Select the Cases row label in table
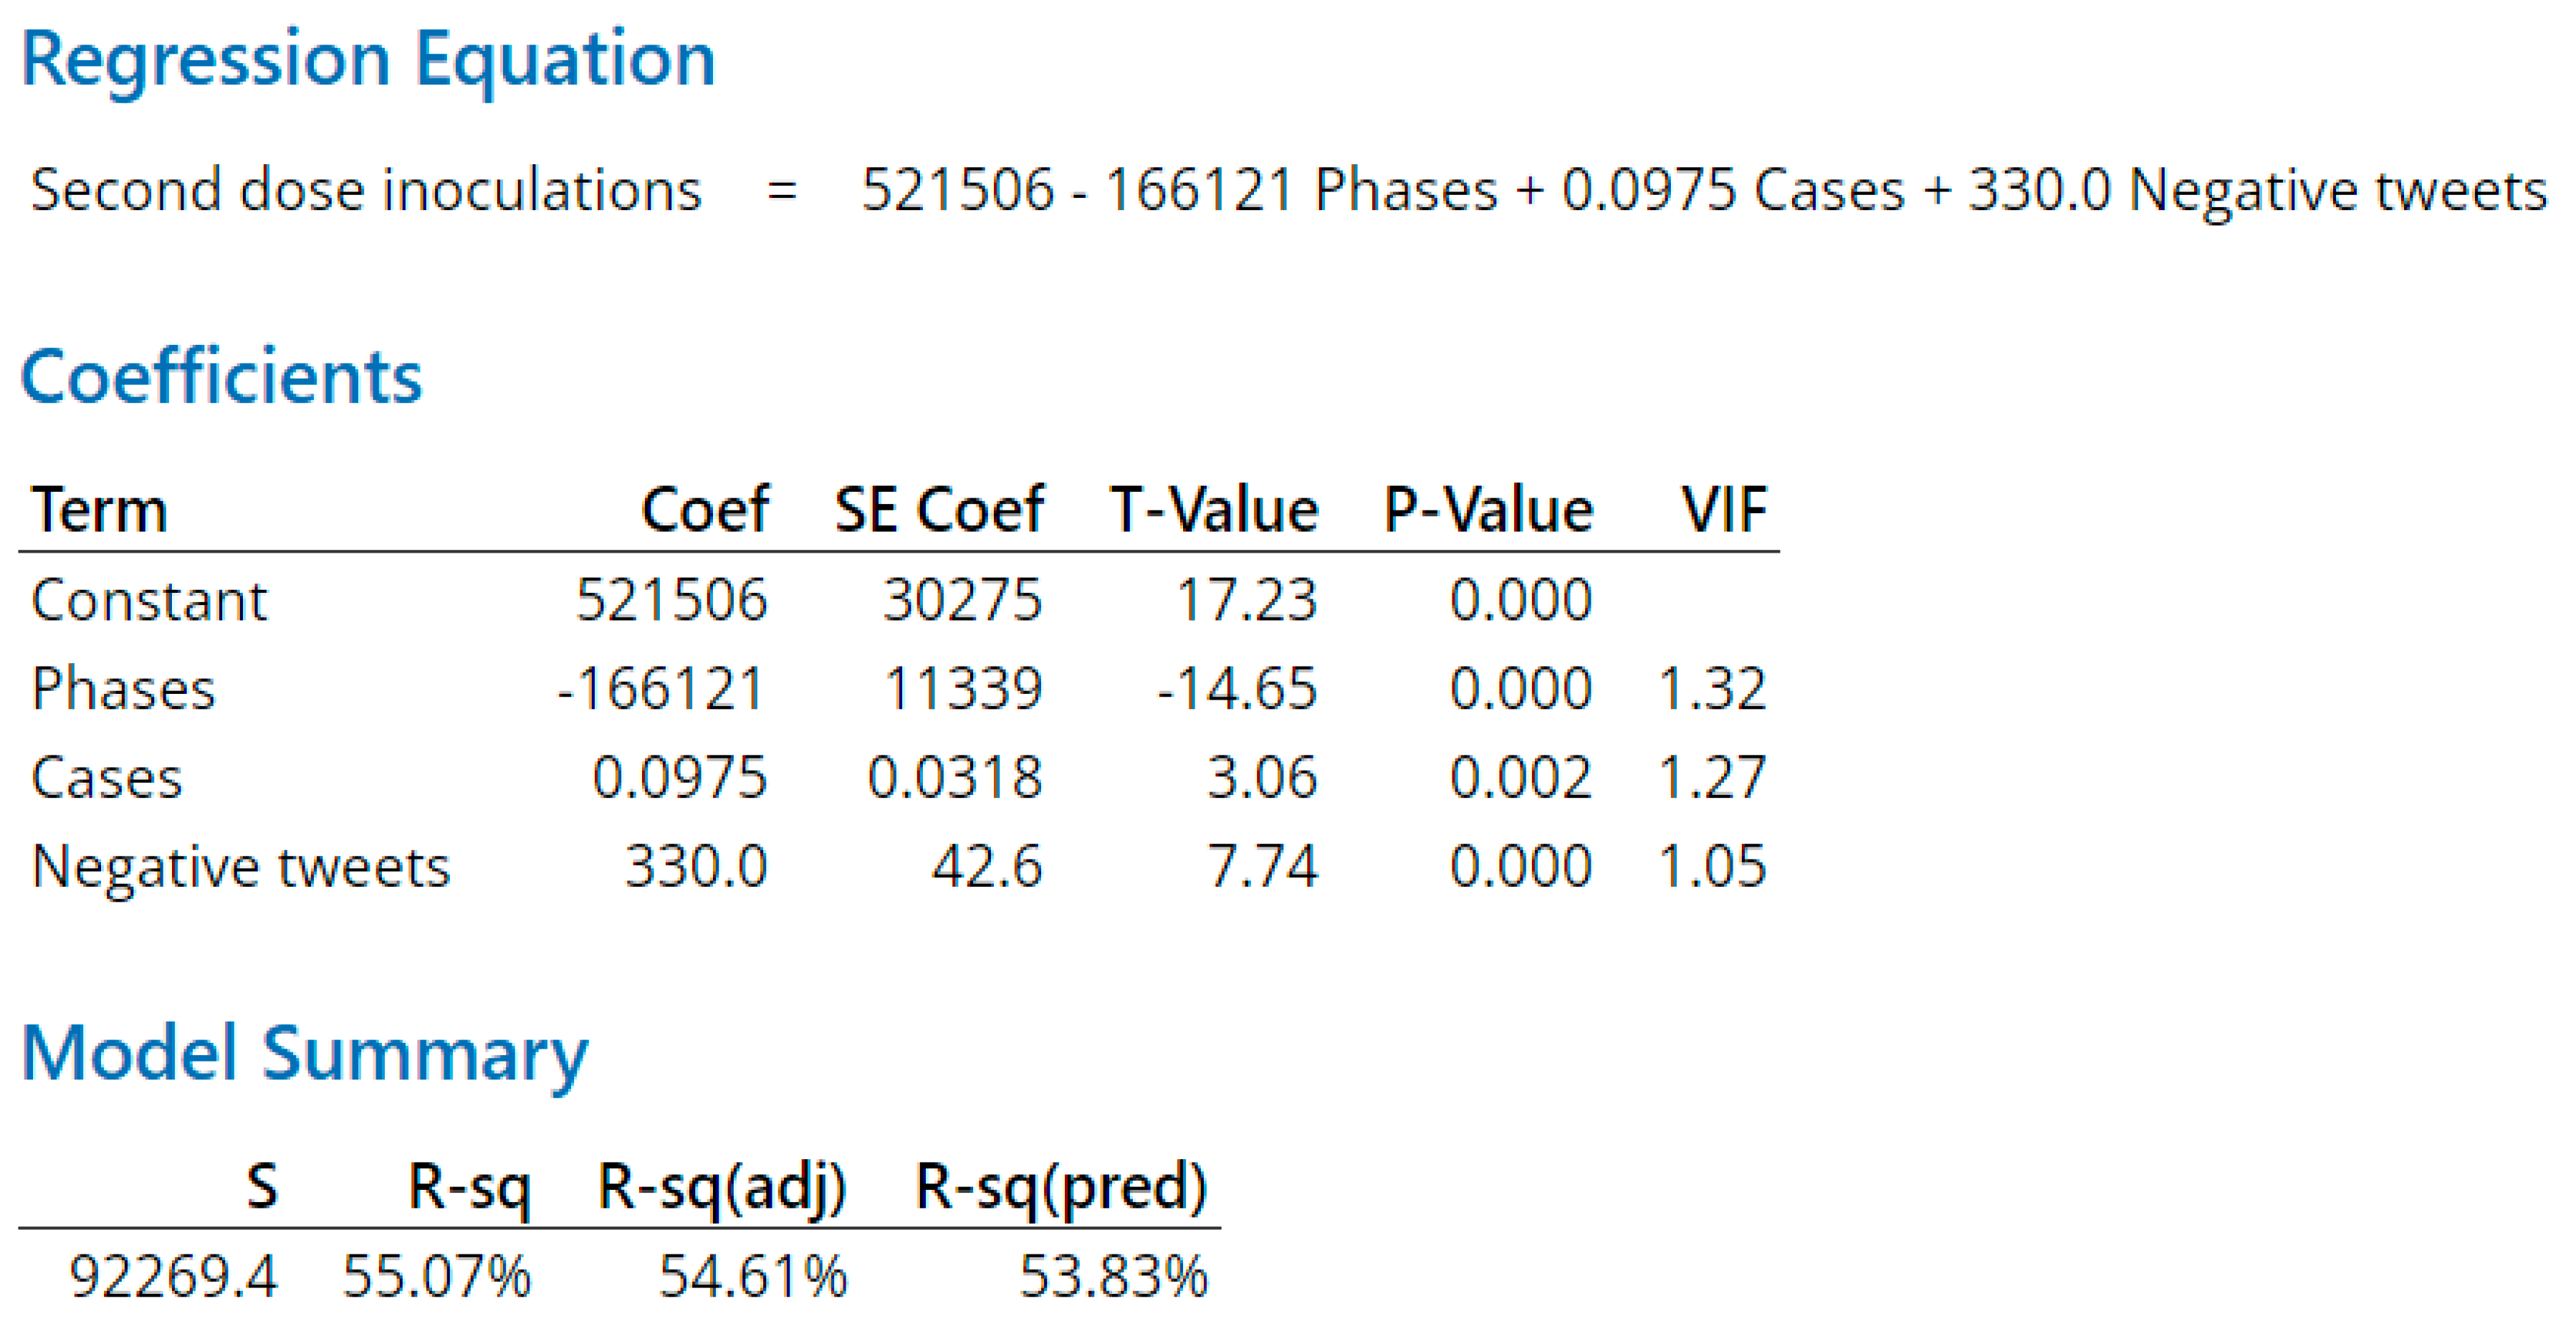Screen dimensions: 2576x1329 click(x=107, y=778)
